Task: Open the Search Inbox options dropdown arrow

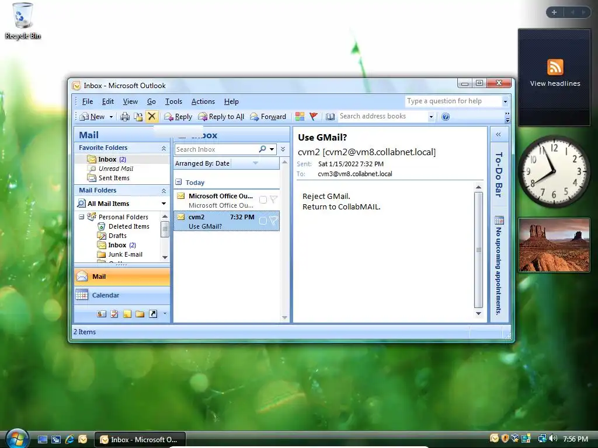Action: 272,149
